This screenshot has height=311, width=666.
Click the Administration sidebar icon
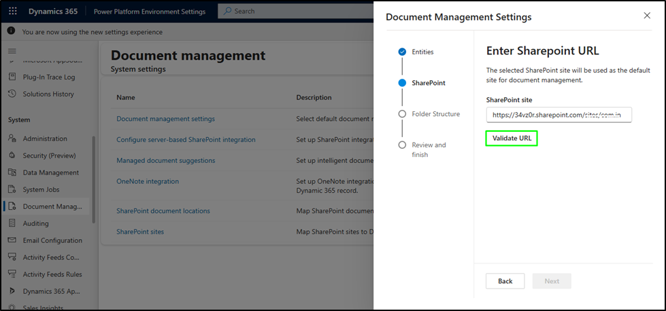coord(12,139)
